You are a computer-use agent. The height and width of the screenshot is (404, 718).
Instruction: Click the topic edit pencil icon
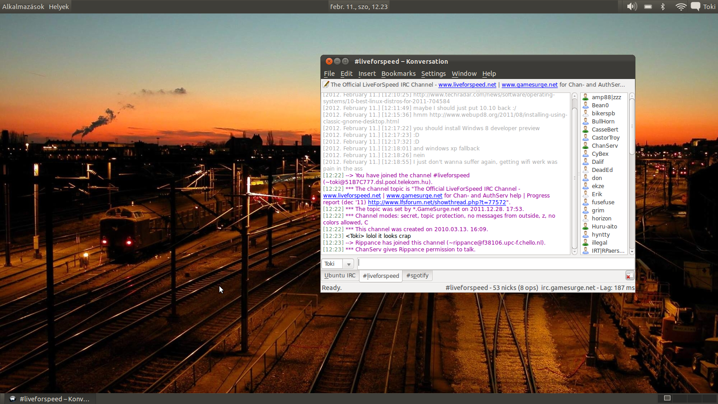tap(326, 84)
